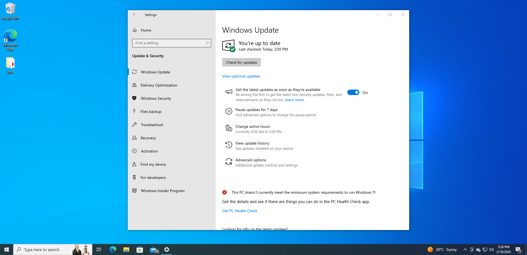Open Microsoft Edge from the taskbar

point(113,250)
